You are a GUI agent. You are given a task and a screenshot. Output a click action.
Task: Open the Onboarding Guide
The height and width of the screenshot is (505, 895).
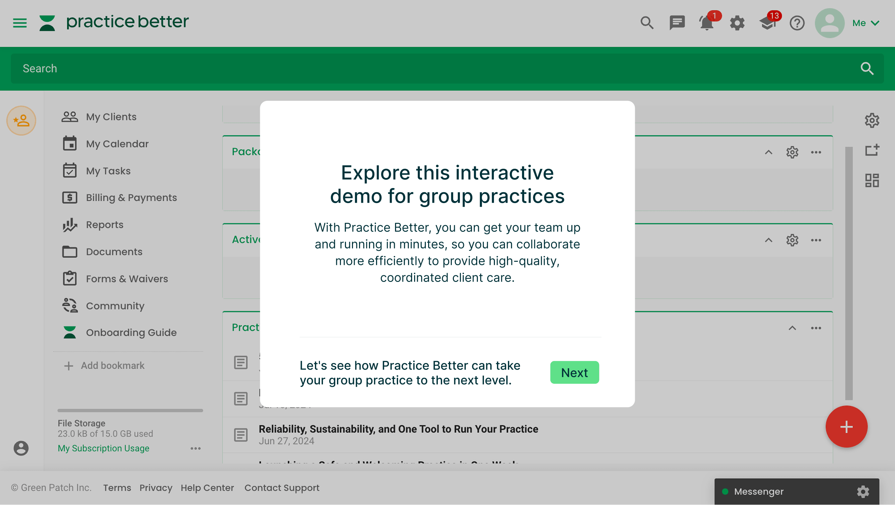[119, 333]
